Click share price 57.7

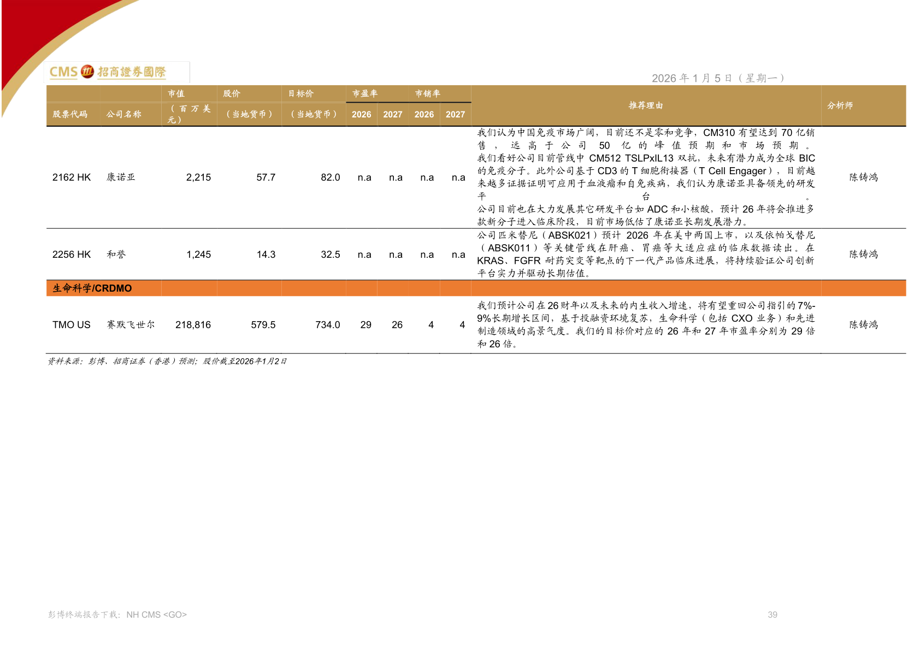266,177
